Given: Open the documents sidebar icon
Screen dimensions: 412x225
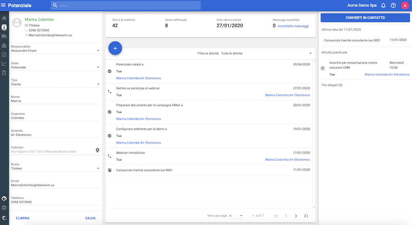Looking at the screenshot, I should [4, 54].
